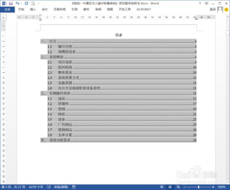
Task: Click TOC entry 3.1 成品
Action: pos(122,99)
